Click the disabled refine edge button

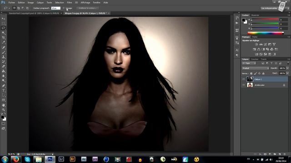click(x=87, y=8)
